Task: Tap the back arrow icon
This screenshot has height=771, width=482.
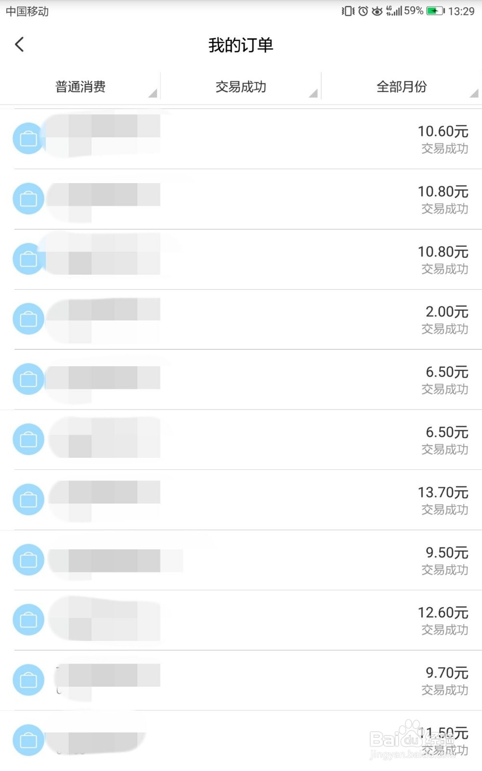Action: (x=19, y=45)
